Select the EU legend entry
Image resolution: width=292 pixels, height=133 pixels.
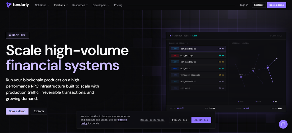click(x=275, y=101)
